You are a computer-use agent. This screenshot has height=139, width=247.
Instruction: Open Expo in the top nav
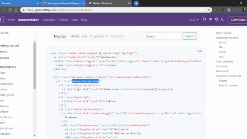coord(74,20)
